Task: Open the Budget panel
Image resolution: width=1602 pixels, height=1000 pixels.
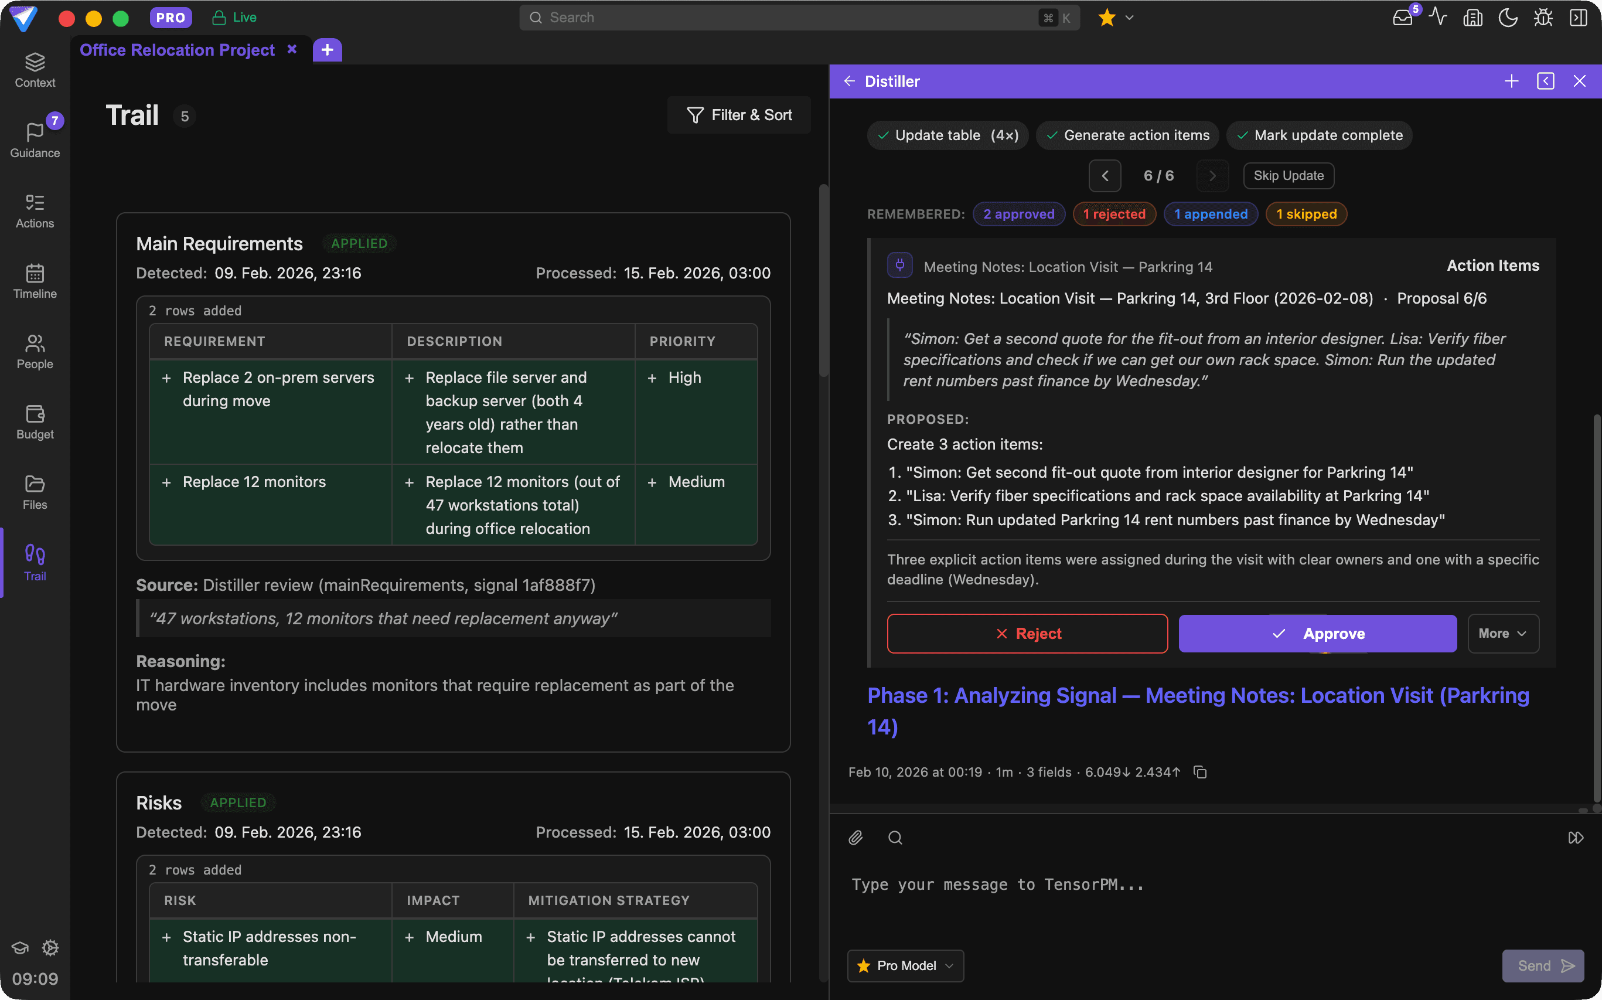Action: [35, 422]
